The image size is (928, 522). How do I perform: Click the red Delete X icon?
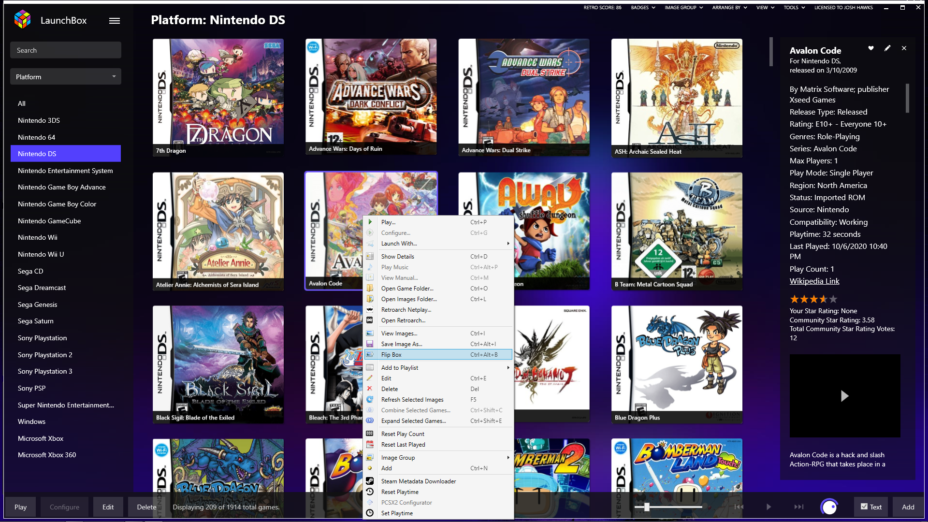[x=370, y=389]
